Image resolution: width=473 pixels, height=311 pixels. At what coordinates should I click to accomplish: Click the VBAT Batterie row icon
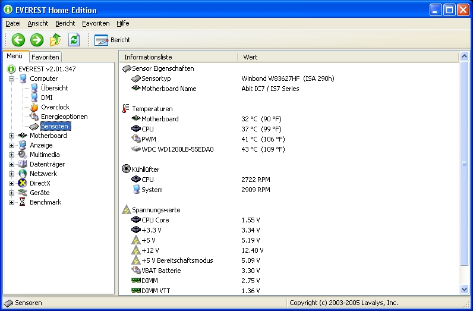tap(136, 270)
